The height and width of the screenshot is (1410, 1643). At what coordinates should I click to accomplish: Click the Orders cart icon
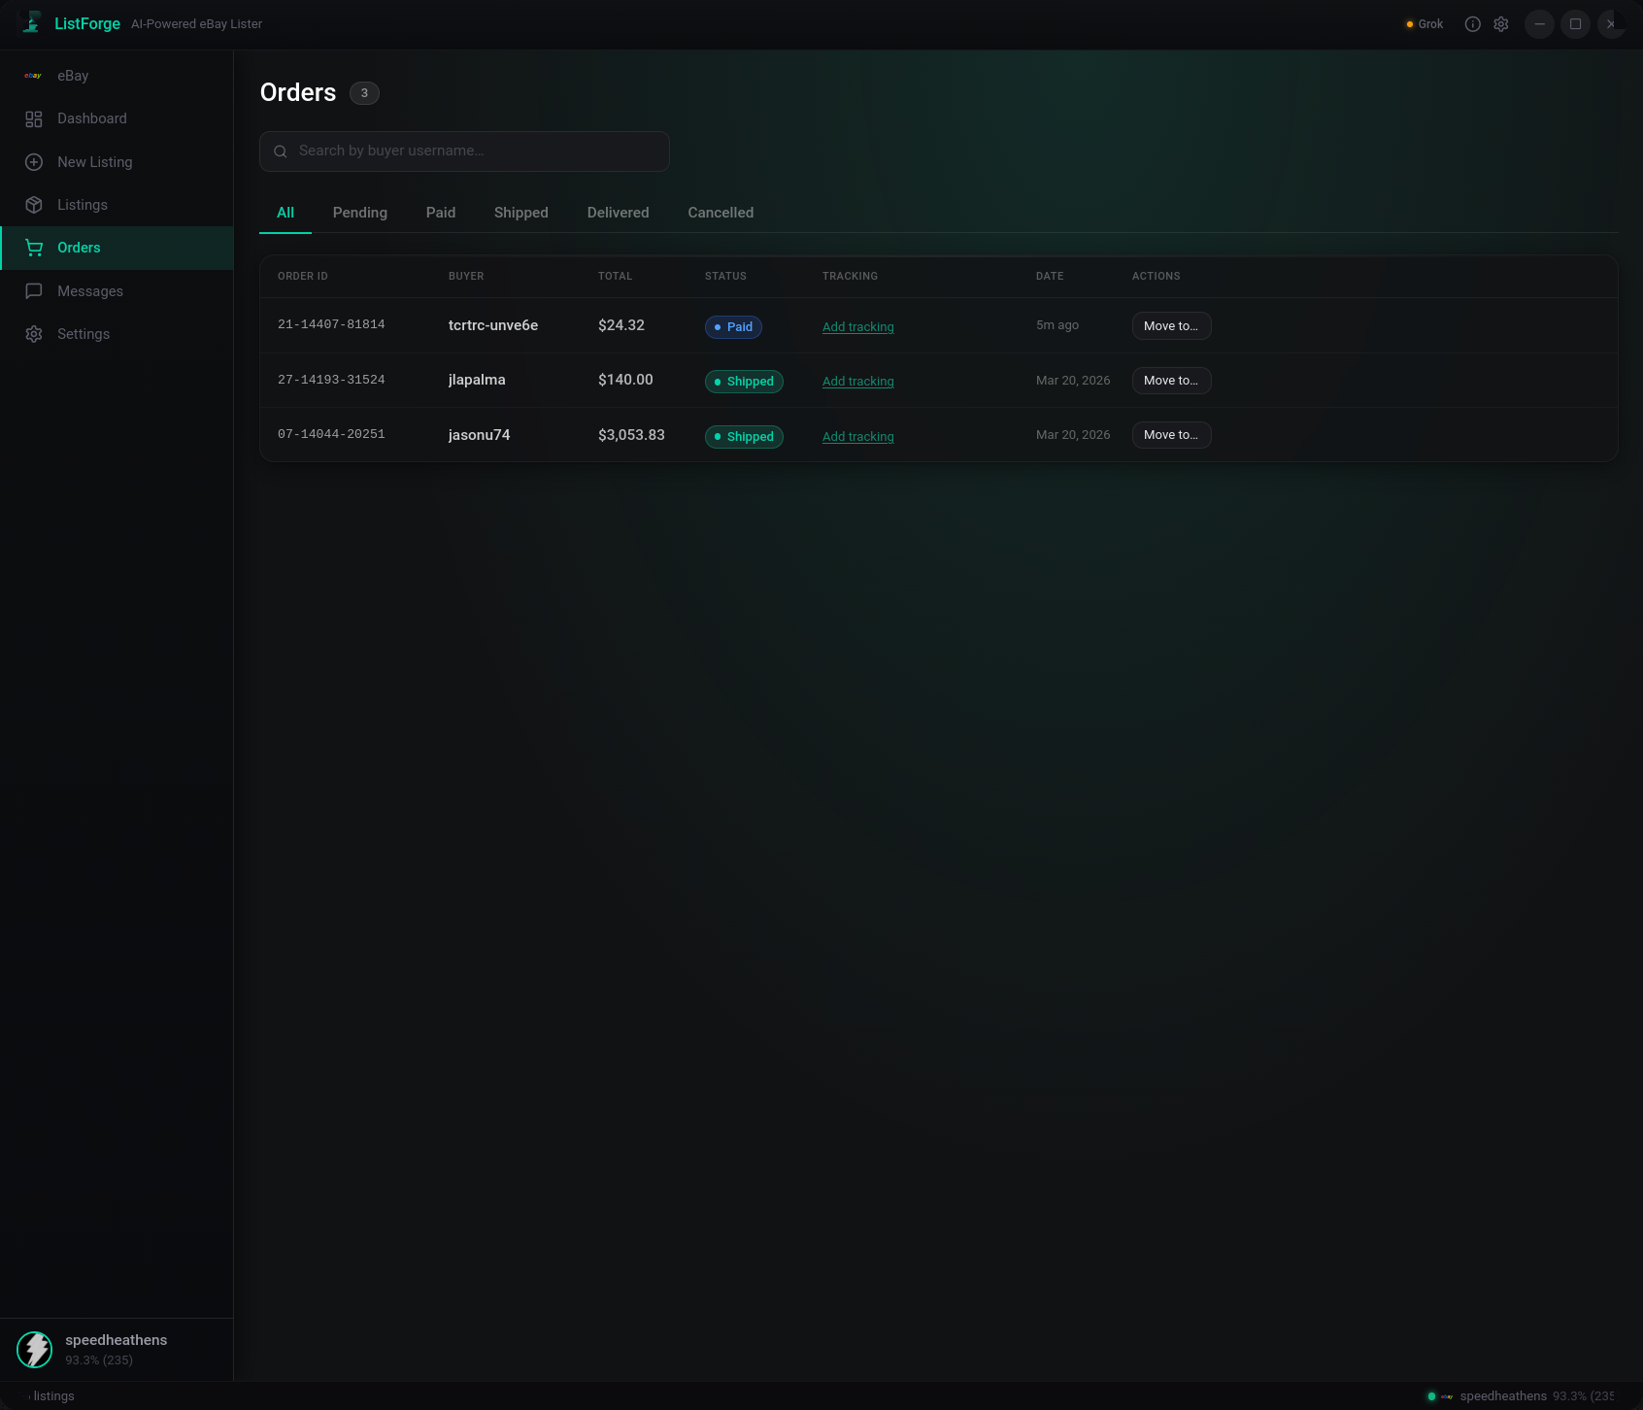pyautogui.click(x=34, y=248)
